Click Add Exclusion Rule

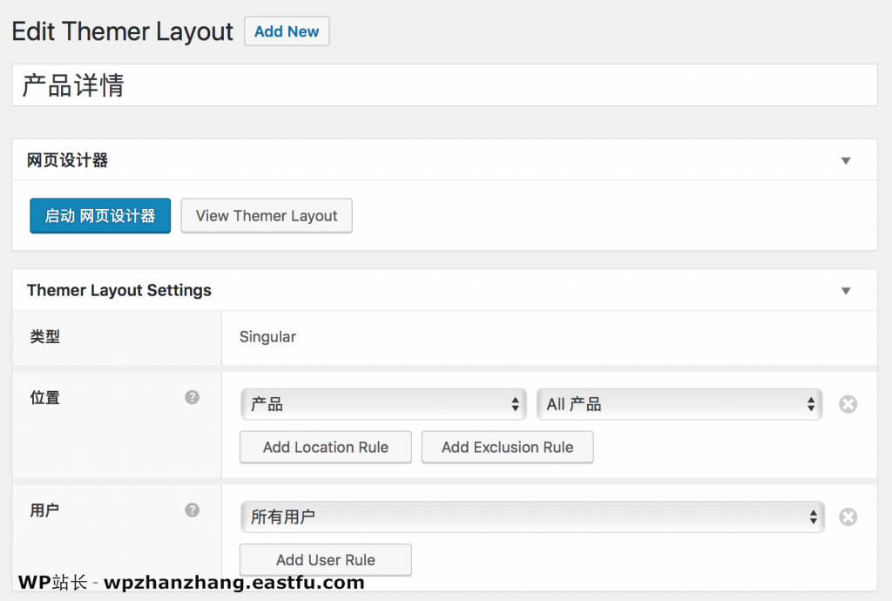point(507,448)
